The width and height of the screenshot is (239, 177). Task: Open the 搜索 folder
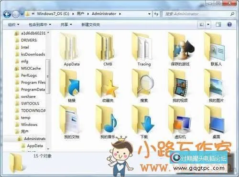click(143, 83)
